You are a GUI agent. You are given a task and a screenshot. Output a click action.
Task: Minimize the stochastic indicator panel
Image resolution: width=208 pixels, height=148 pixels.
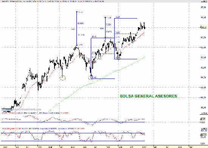(202, 128)
